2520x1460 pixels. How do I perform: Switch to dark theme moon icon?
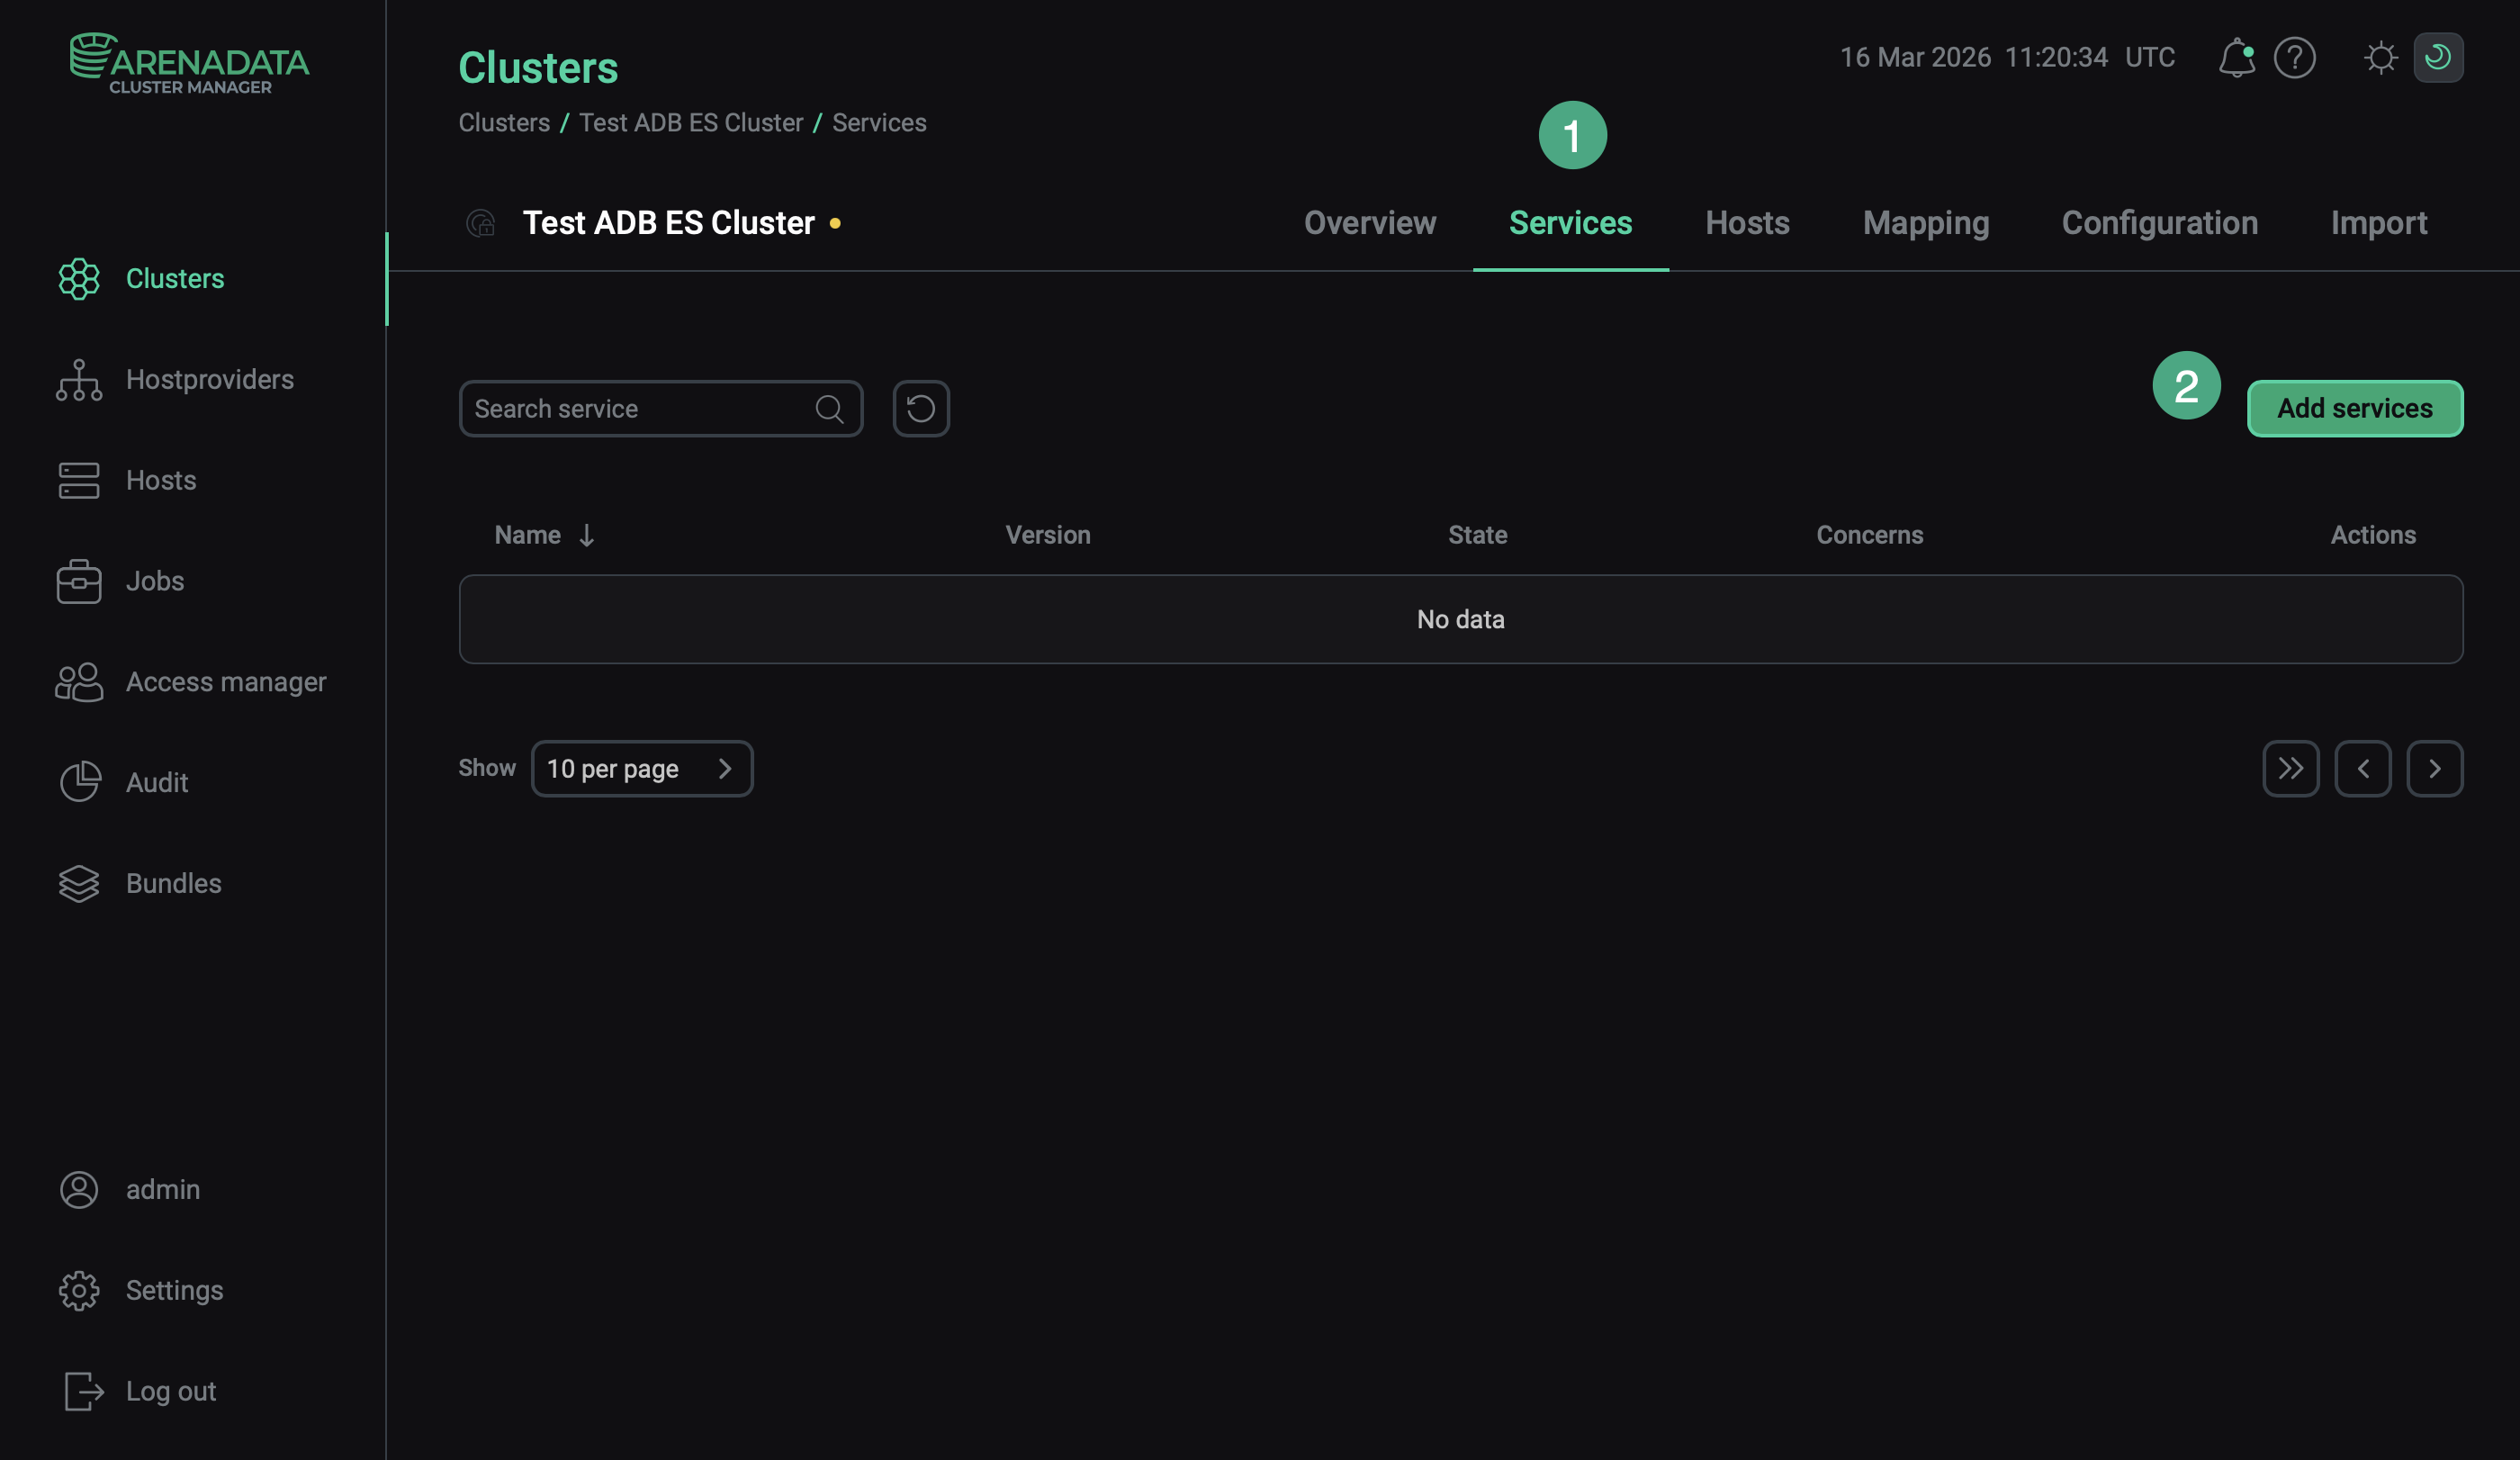point(2438,58)
